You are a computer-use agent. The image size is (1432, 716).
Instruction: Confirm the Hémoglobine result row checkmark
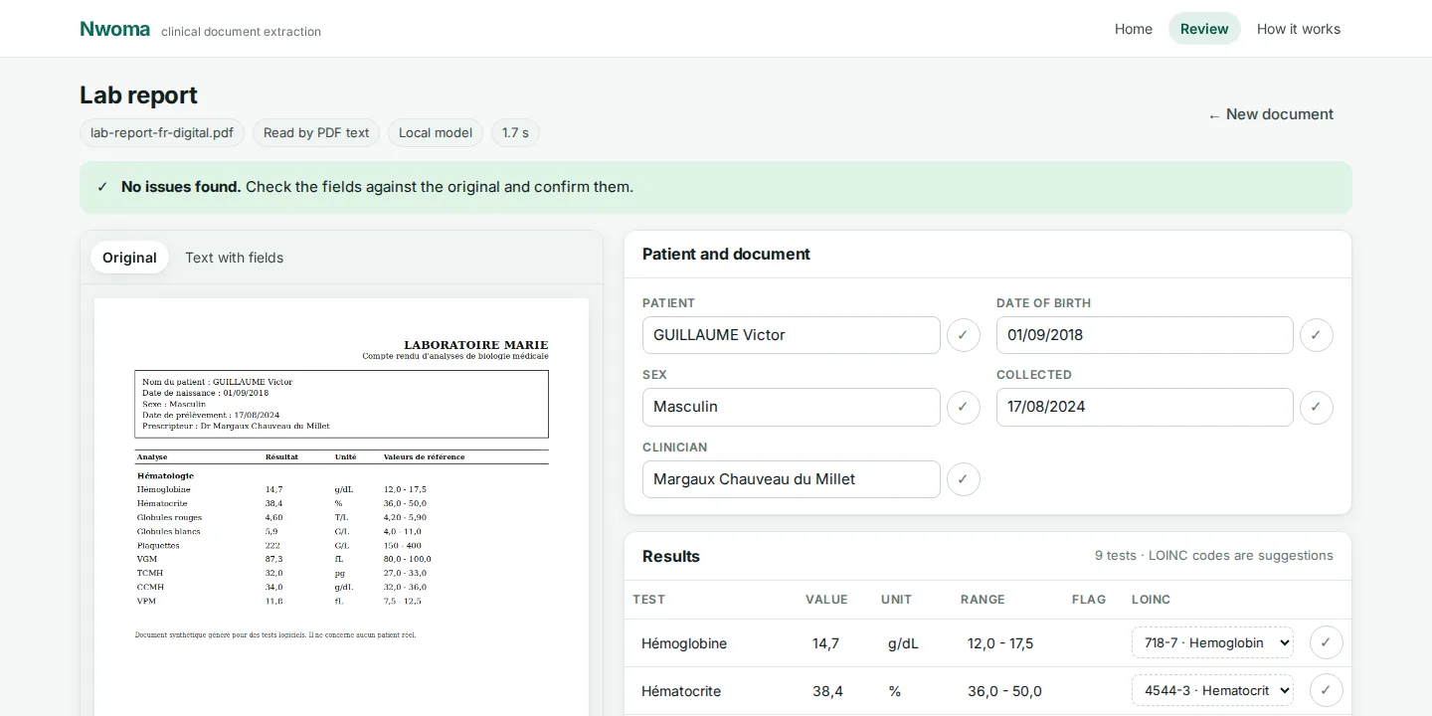pyautogui.click(x=1326, y=642)
